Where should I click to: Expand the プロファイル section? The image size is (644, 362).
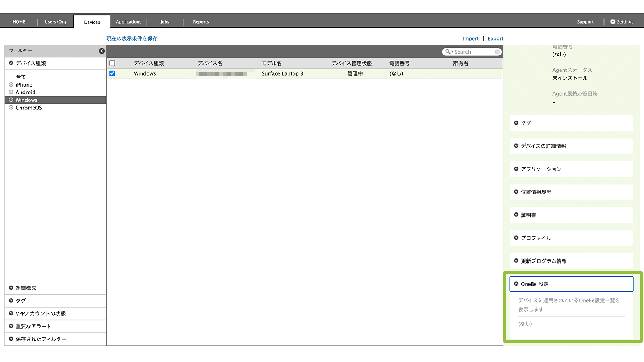(x=572, y=238)
